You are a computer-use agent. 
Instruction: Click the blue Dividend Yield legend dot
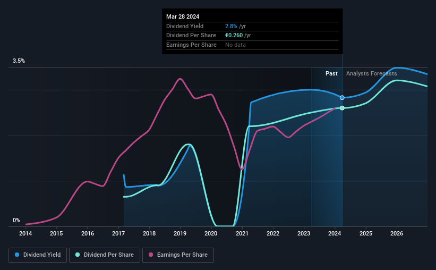17,255
